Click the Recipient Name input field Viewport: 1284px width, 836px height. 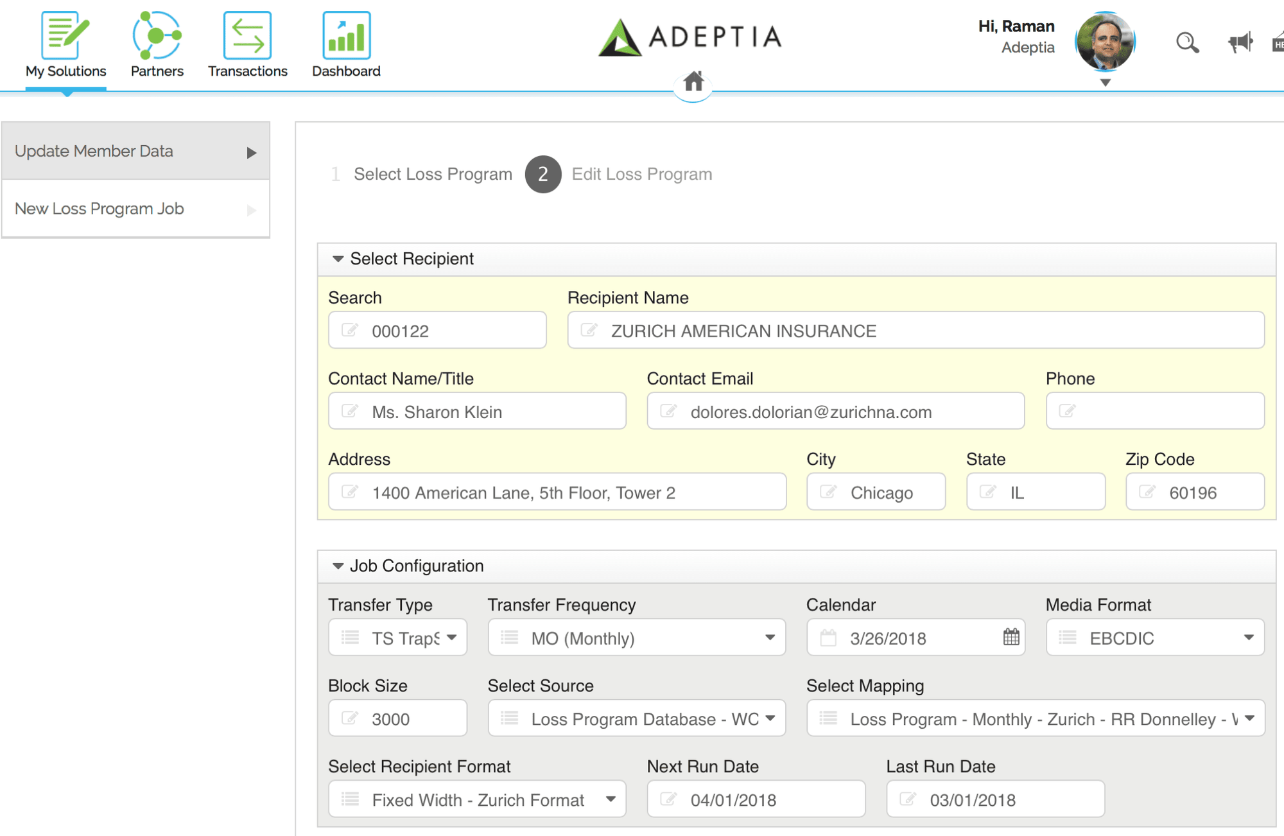pos(915,331)
